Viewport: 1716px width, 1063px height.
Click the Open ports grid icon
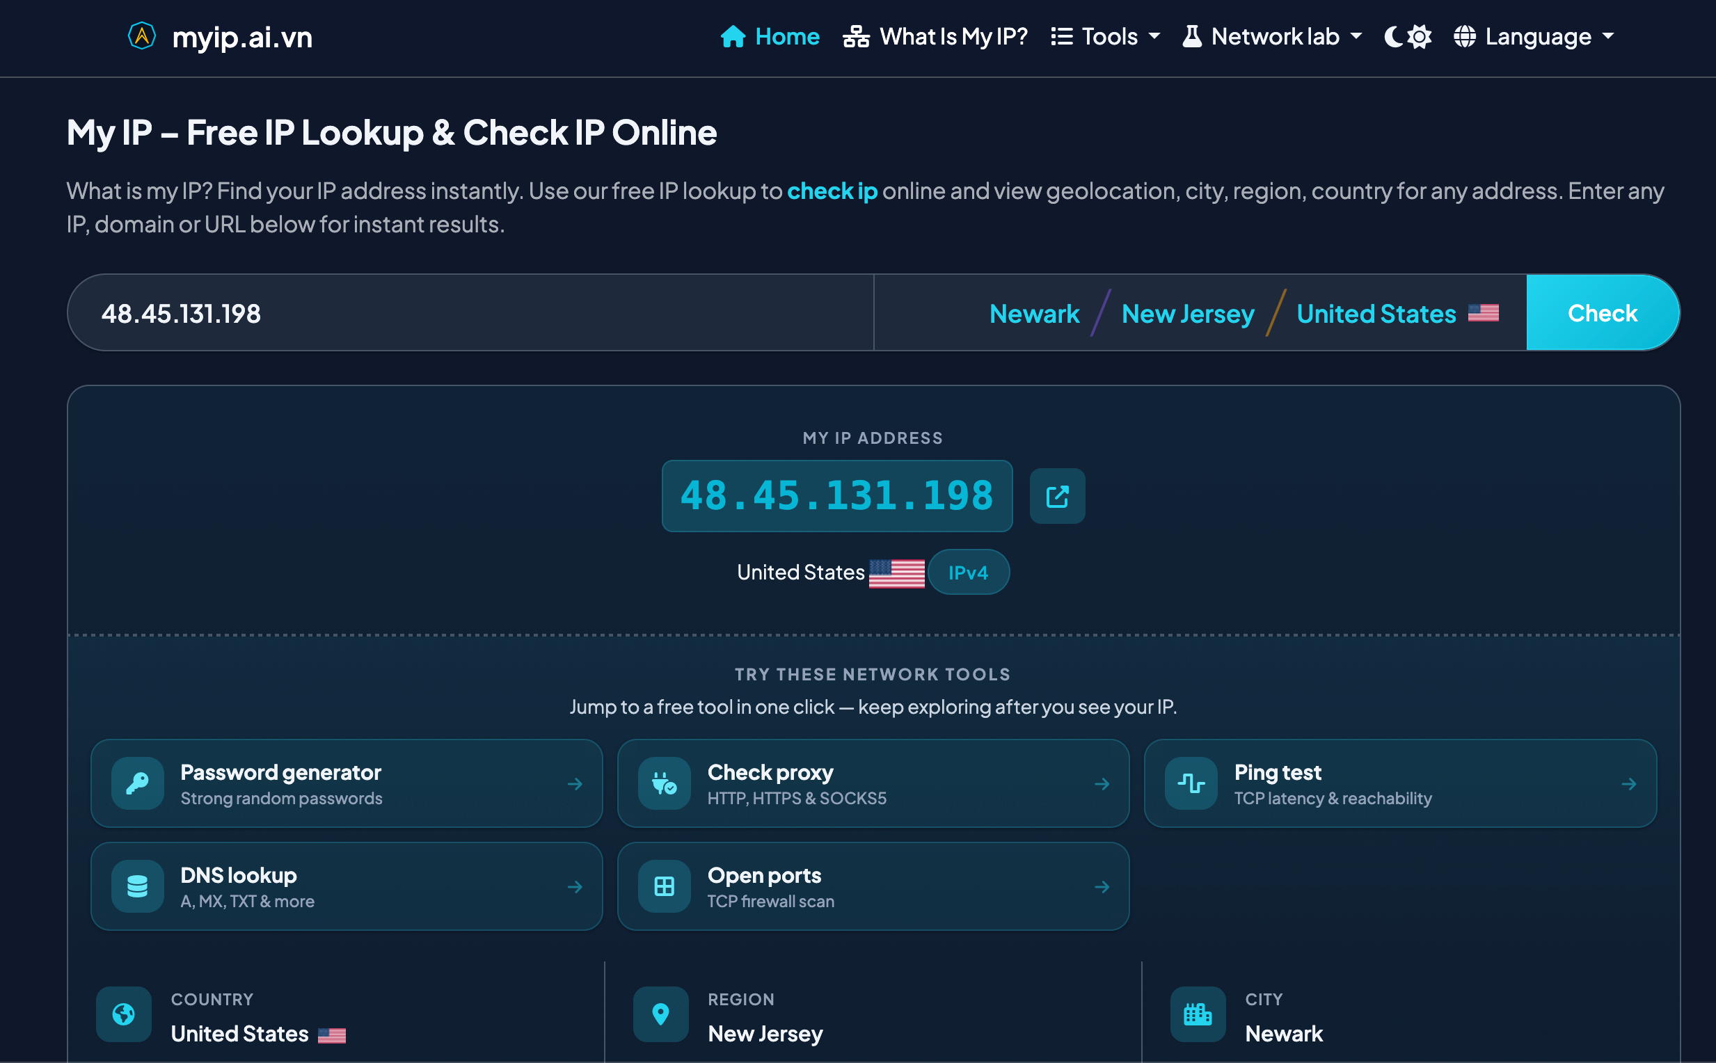click(664, 886)
